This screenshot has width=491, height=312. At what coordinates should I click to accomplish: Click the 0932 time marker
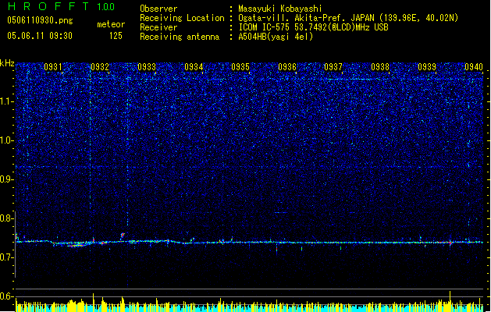(100, 67)
